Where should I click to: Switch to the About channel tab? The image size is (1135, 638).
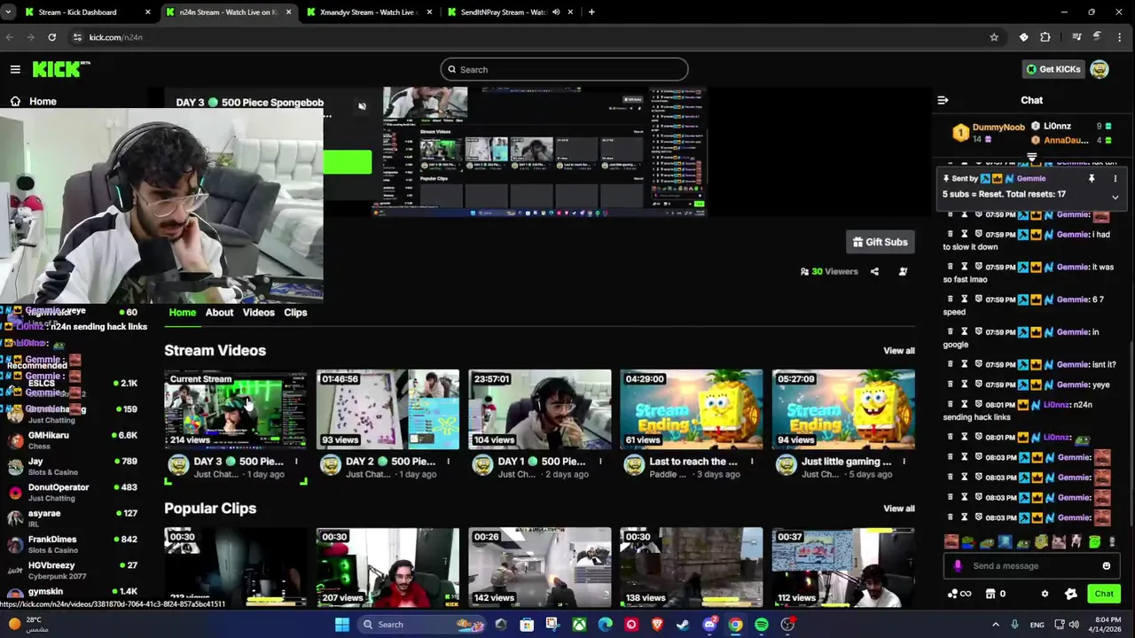[219, 312]
